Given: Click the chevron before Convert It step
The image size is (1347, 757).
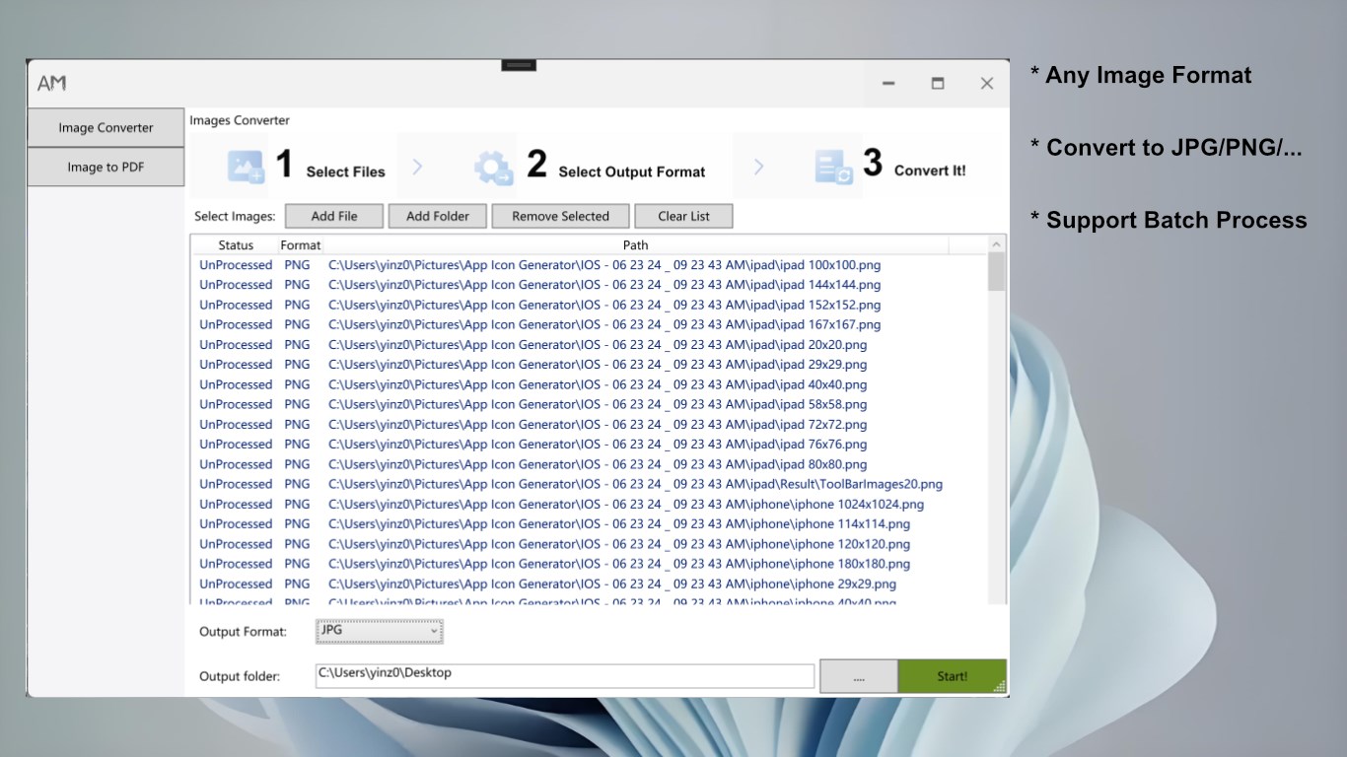Looking at the screenshot, I should pyautogui.click(x=758, y=168).
